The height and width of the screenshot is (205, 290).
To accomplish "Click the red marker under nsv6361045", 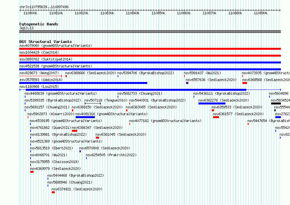I will coord(97,138).
